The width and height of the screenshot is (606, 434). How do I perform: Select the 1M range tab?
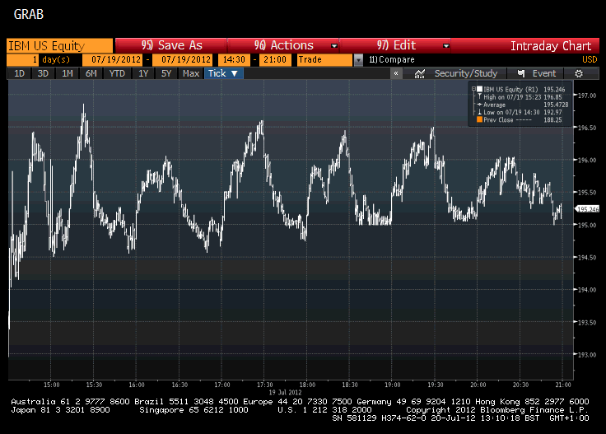coord(68,73)
